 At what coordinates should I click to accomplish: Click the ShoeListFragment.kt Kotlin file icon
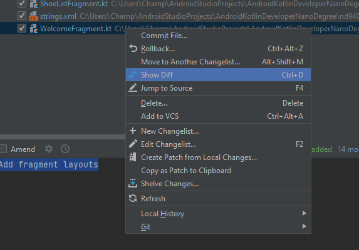point(34,4)
